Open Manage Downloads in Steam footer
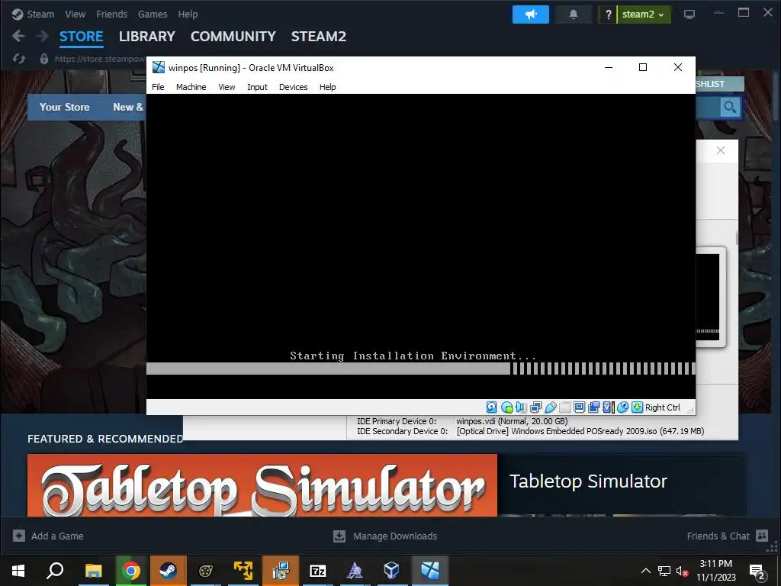Image resolution: width=781 pixels, height=586 pixels. (385, 536)
